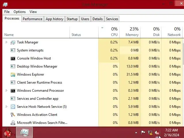Click the Task Manager title bar icon
184x138 pixels.
(x=5, y=5)
